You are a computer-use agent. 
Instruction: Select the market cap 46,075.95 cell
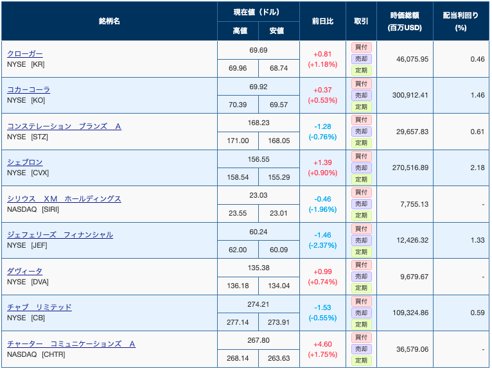pos(405,59)
